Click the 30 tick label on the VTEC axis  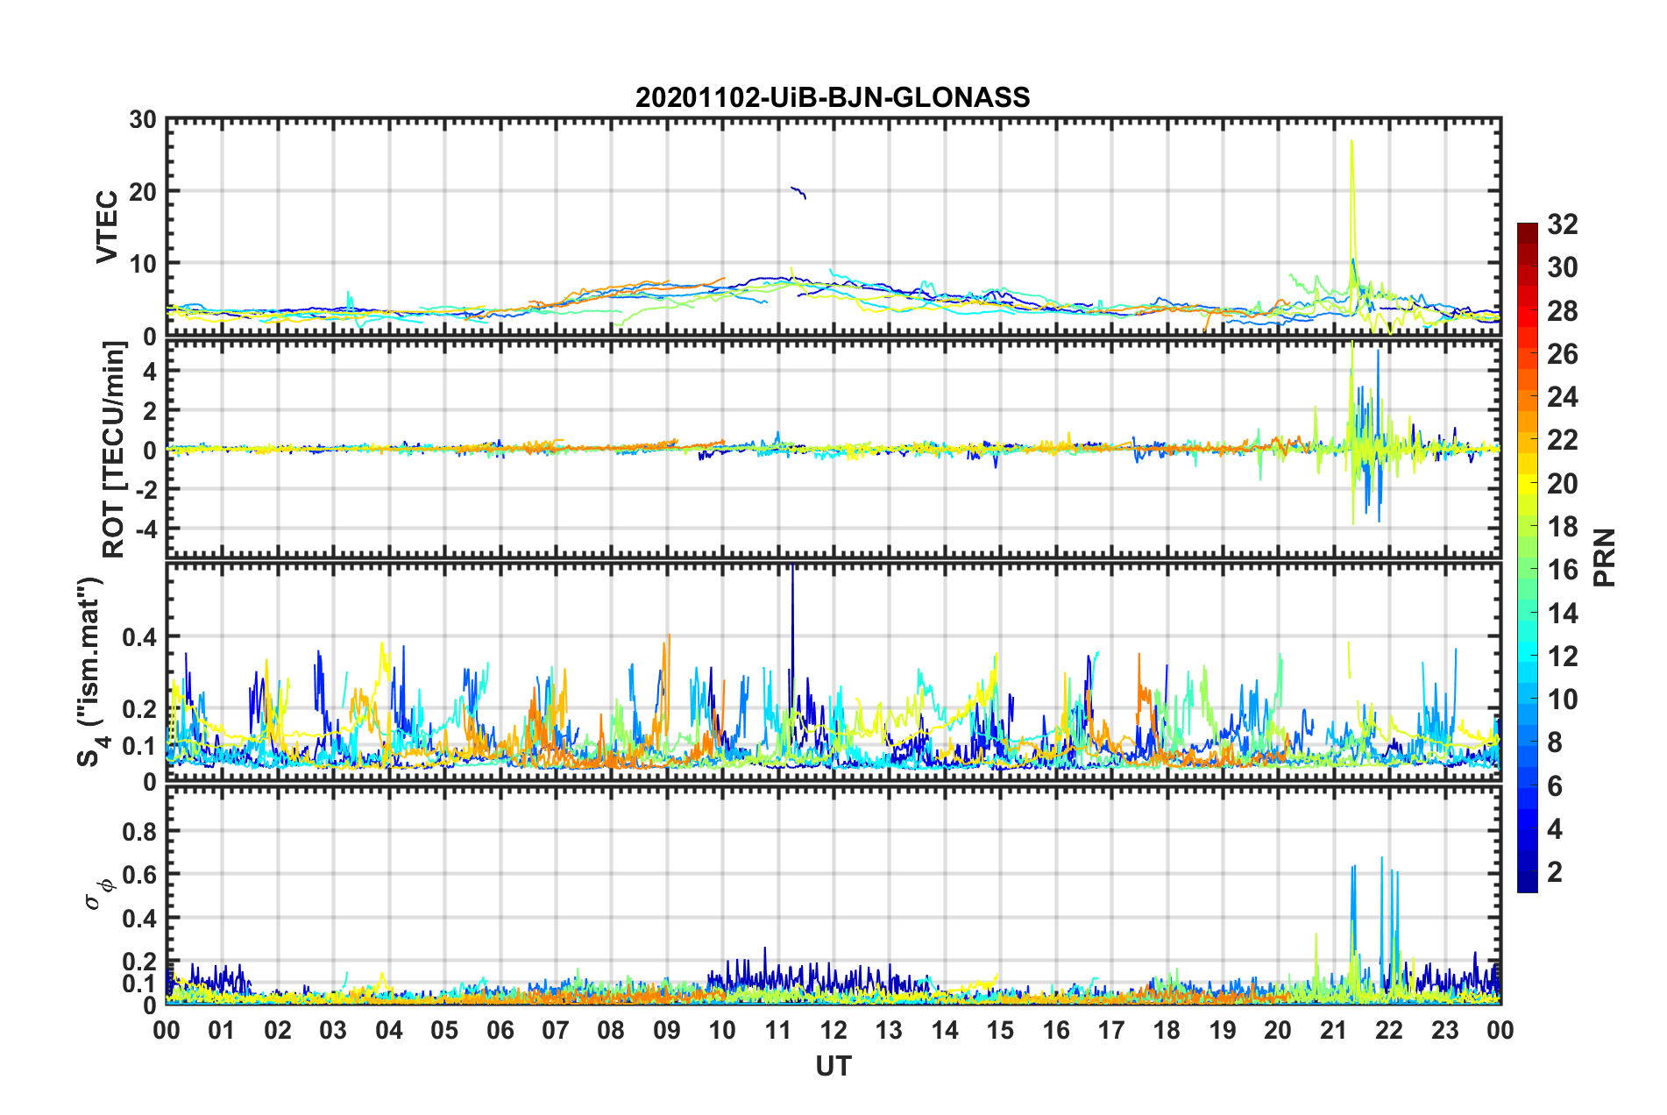point(143,120)
